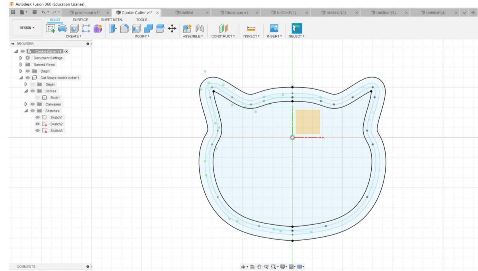The width and height of the screenshot is (478, 271).
Task: Hide the Cat Shape cookie cutter:1 component
Action: (x=28, y=78)
